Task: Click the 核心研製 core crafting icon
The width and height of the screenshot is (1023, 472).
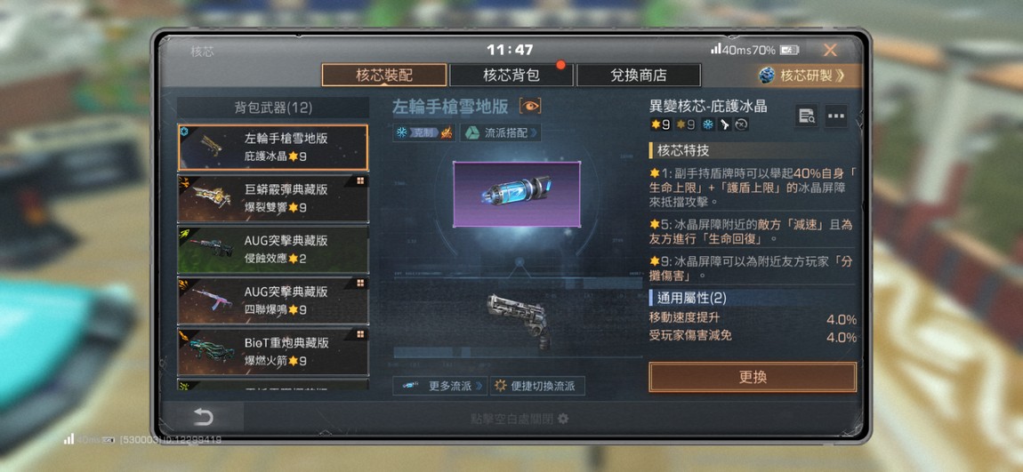Action: [x=767, y=76]
